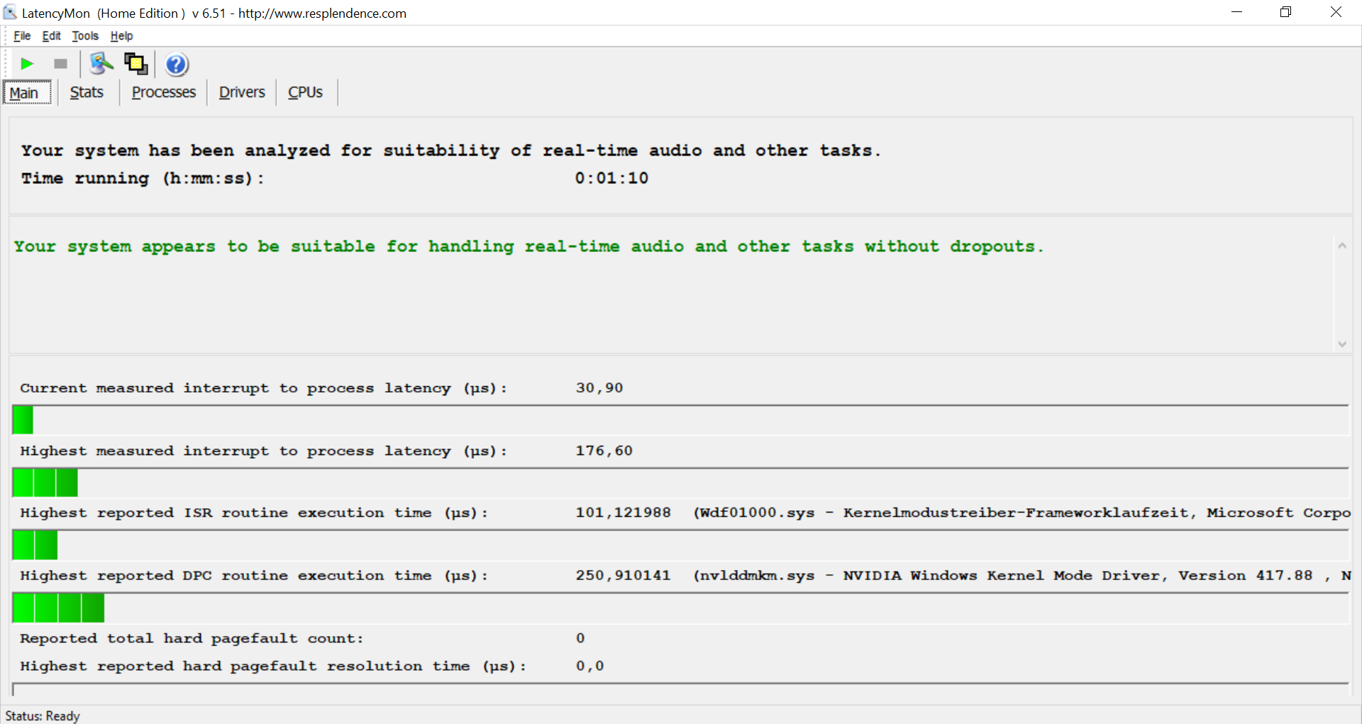Image resolution: width=1362 pixels, height=724 pixels.
Task: Click the 'Your system has been analyzed' heading
Action: click(450, 150)
